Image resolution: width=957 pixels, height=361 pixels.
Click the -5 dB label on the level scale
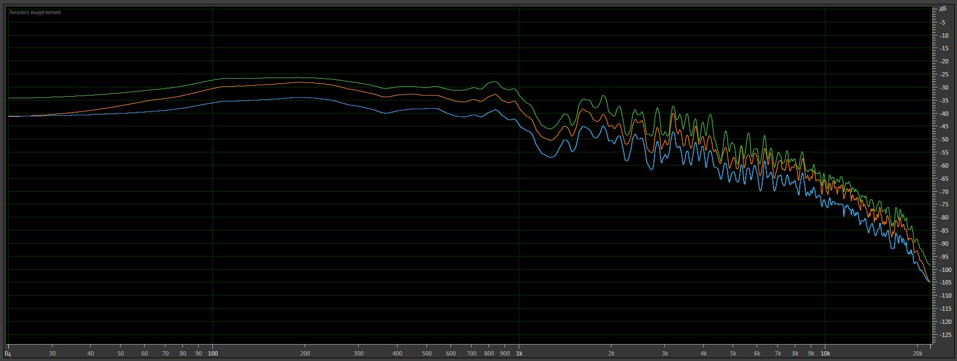tap(943, 22)
